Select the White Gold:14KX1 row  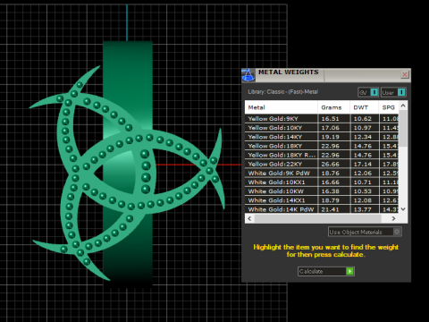click(x=322, y=200)
